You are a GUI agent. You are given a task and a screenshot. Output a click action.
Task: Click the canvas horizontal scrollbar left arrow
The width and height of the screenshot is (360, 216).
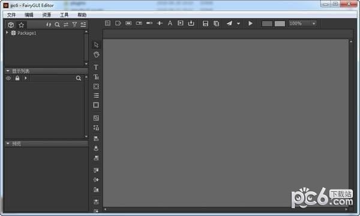[x=105, y=209]
